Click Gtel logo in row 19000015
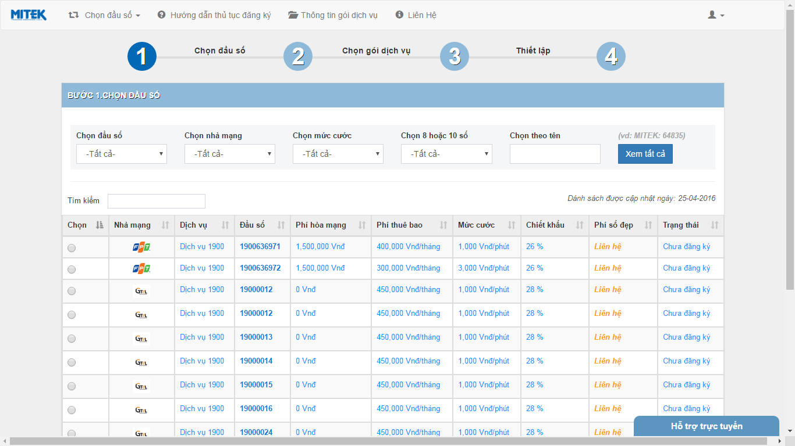Viewport: 795px width, 446px height. click(x=141, y=386)
